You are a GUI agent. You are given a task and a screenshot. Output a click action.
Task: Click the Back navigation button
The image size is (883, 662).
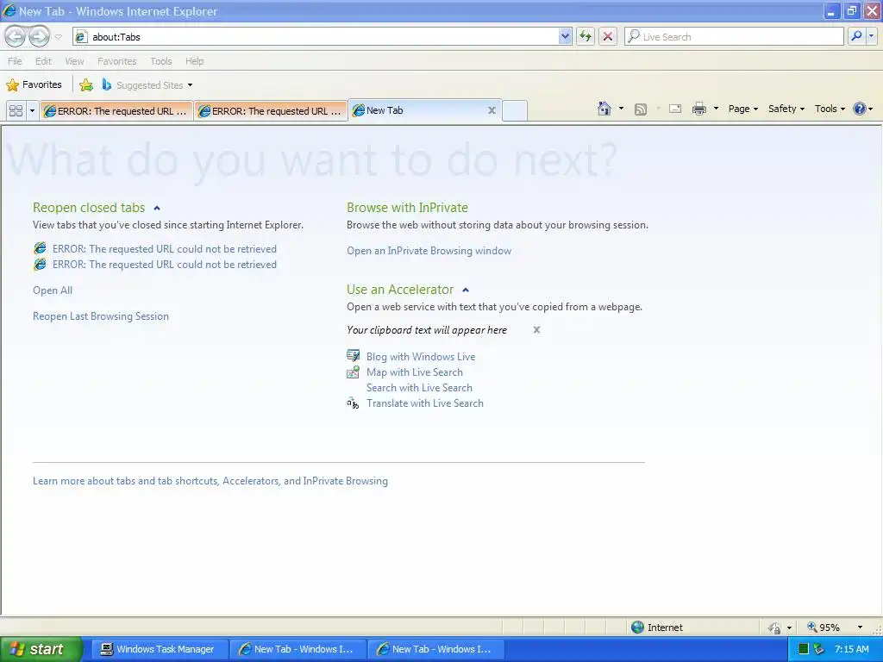tap(16, 36)
